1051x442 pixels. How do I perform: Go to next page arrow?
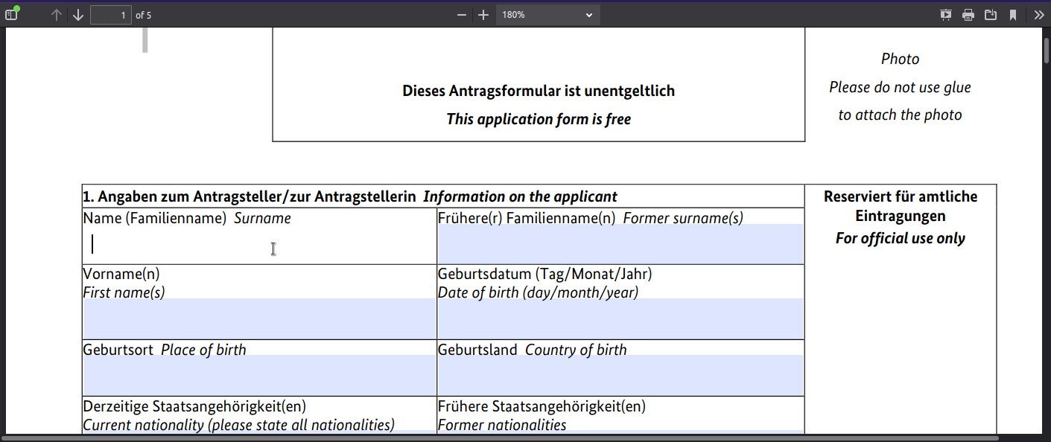tap(78, 15)
